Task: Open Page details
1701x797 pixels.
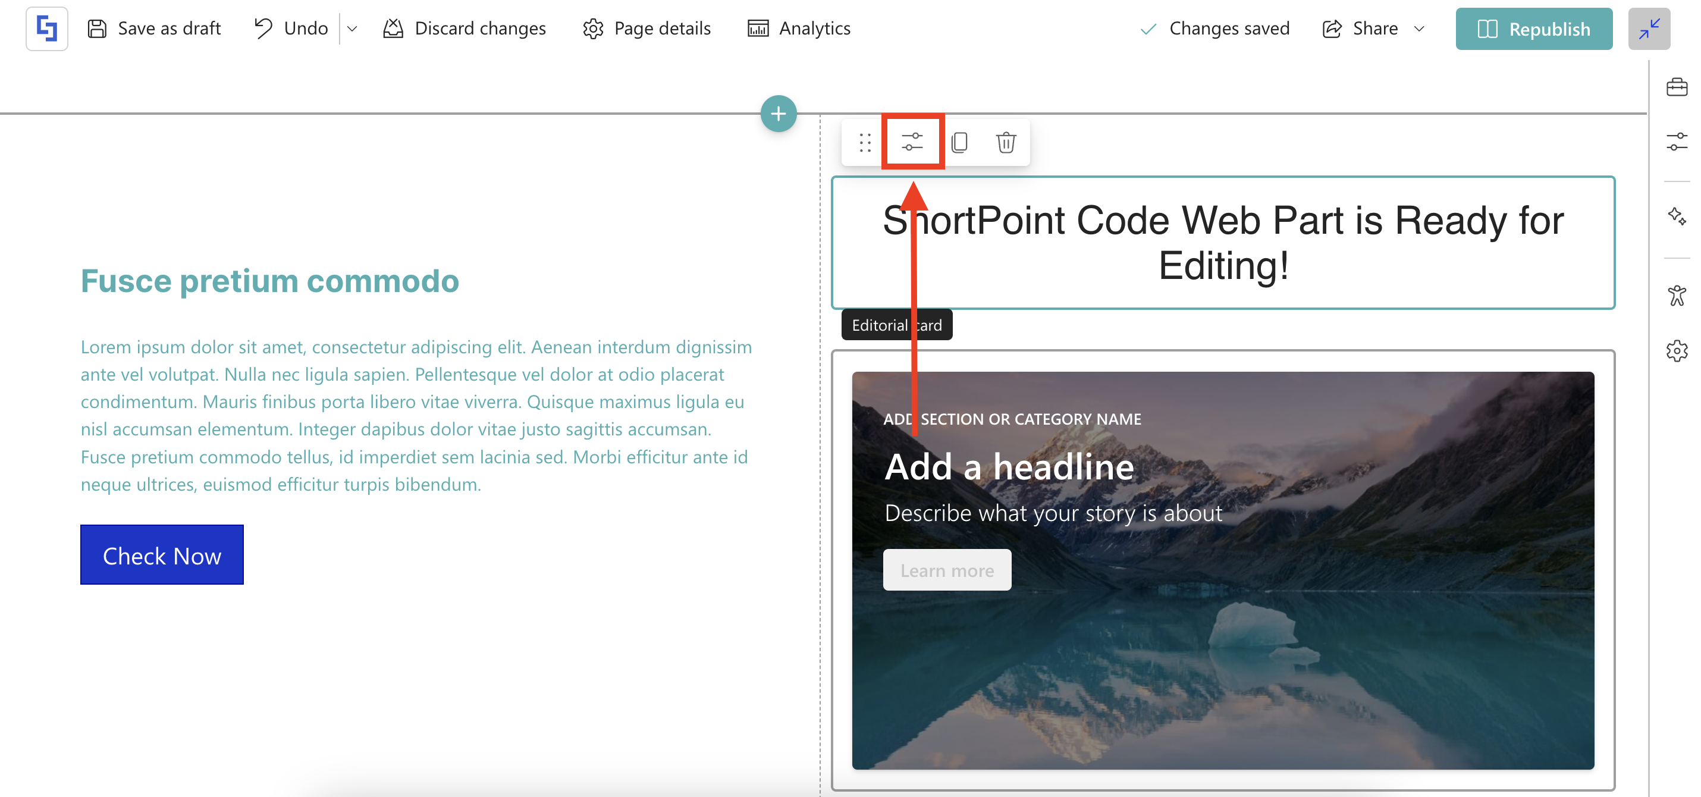Action: [x=646, y=29]
